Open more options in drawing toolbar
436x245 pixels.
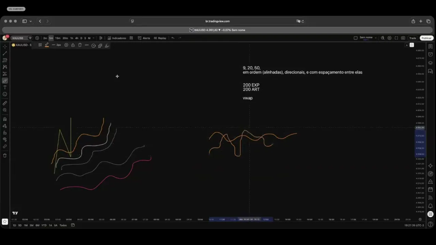(x=87, y=45)
